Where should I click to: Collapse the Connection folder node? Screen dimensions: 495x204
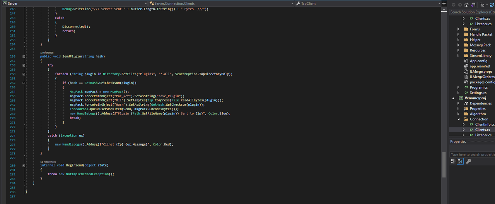(459, 119)
